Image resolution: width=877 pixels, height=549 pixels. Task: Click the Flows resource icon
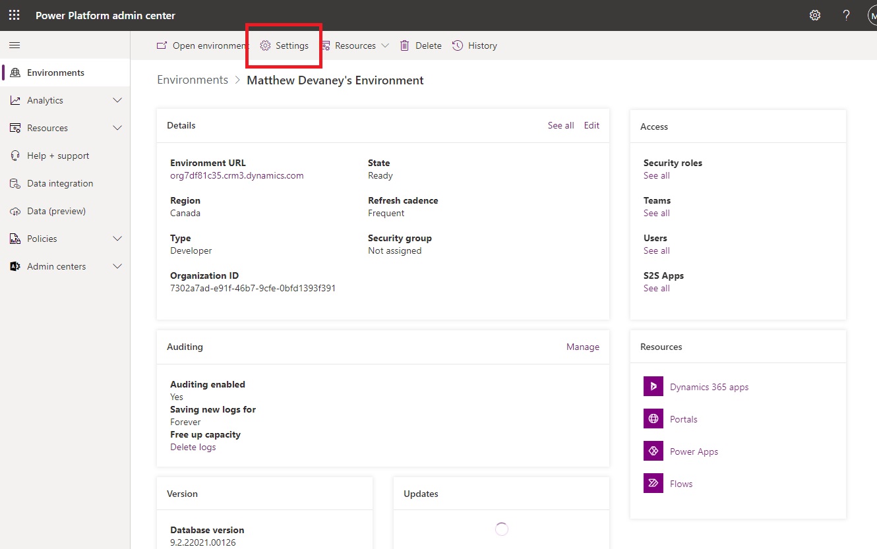click(653, 483)
